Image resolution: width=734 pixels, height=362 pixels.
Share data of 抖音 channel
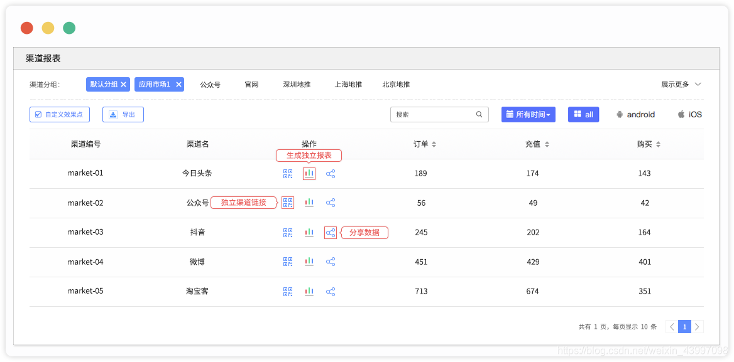(331, 232)
